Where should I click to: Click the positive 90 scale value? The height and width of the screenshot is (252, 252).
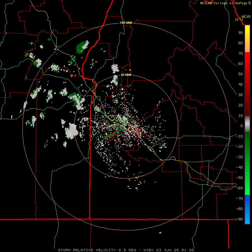pos(241,33)
